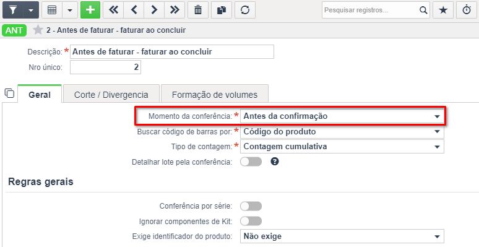Open Formação de volumes tab
This screenshot has height=247, width=479.
[215, 95]
